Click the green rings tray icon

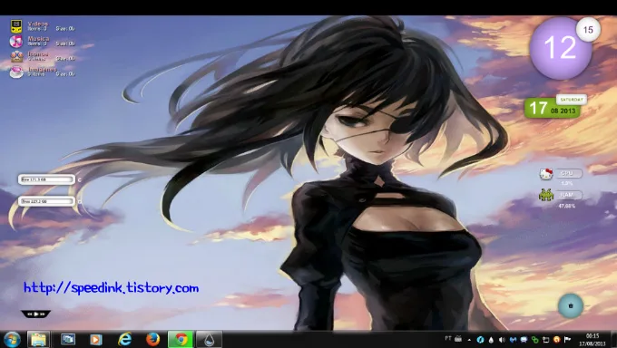coord(534,340)
